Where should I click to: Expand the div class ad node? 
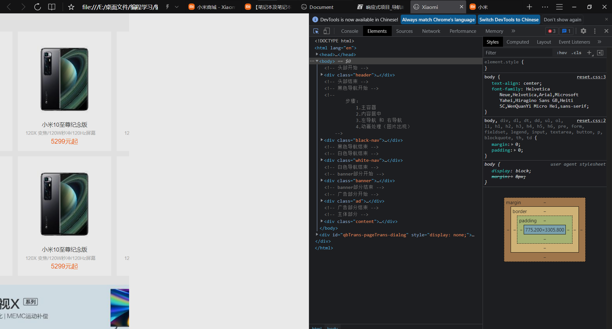pyautogui.click(x=322, y=201)
